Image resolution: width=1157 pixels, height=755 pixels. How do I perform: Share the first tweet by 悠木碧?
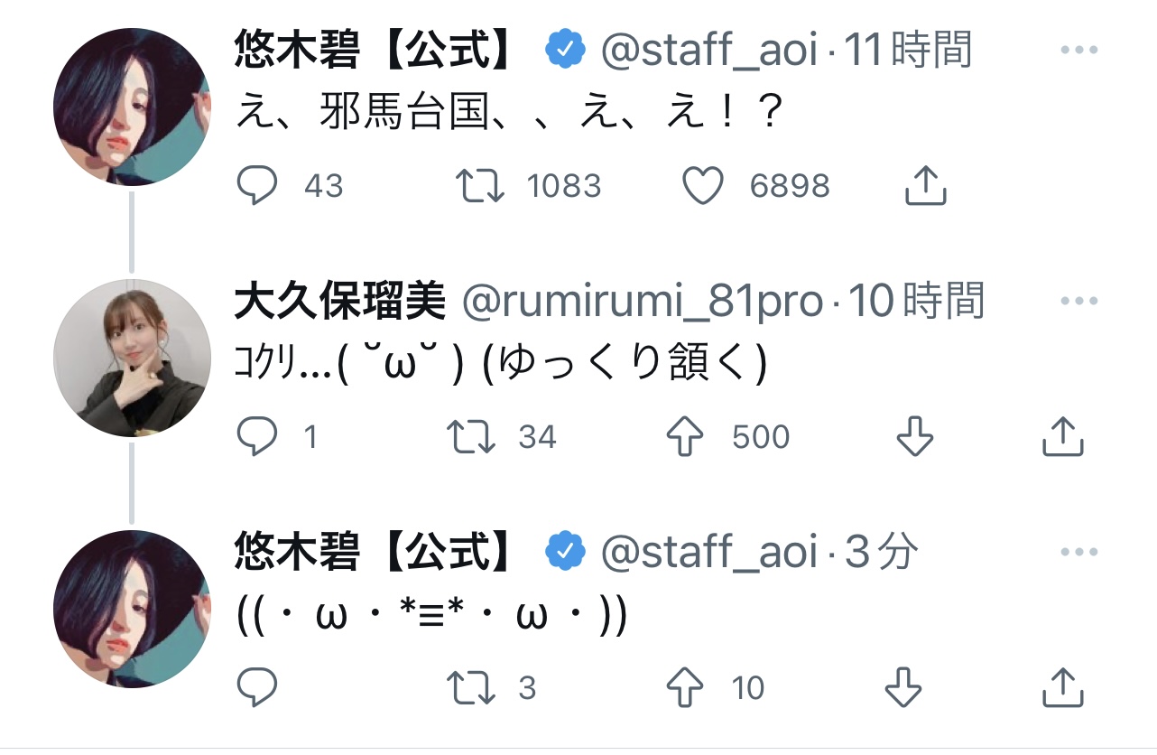point(925,186)
